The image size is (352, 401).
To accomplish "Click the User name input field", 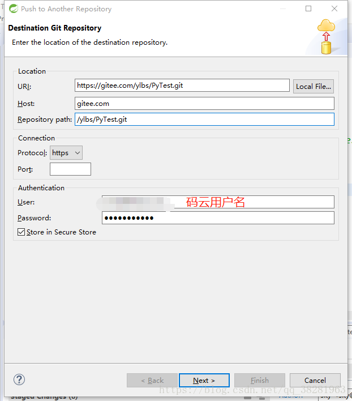I will click(218, 202).
